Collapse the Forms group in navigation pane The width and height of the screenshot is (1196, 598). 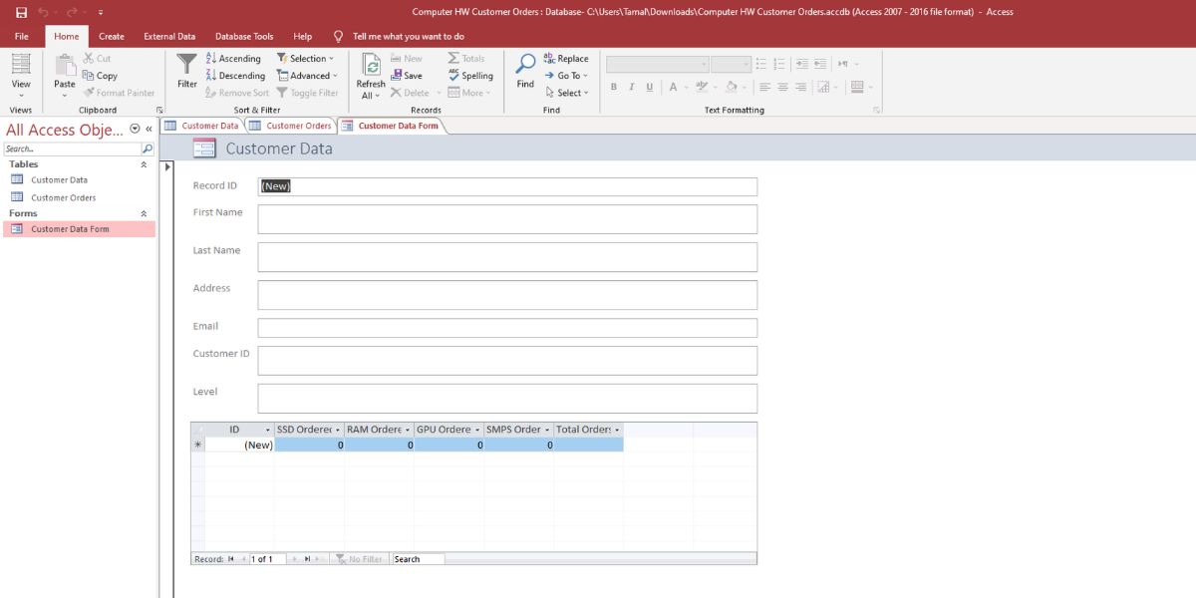[x=144, y=213]
